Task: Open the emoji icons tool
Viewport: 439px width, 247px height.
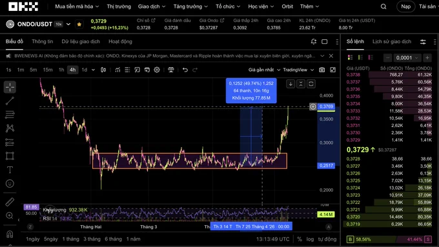Action: (10, 184)
